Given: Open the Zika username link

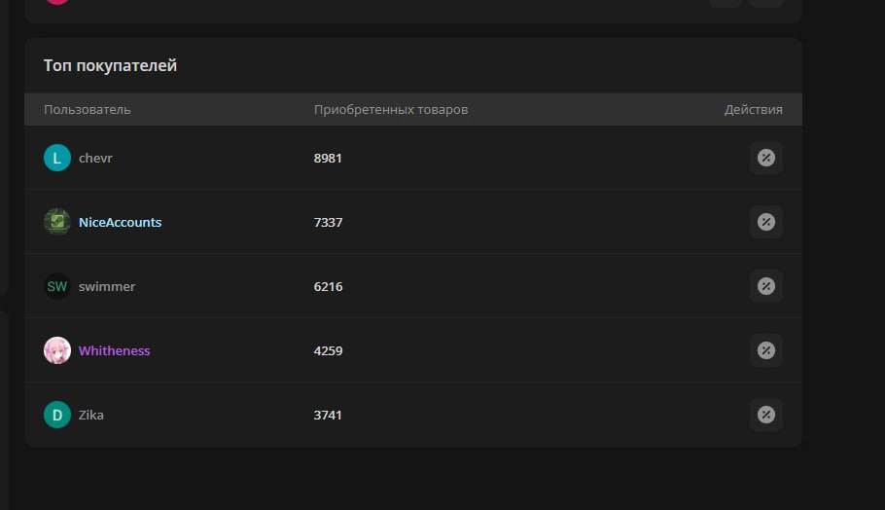Looking at the screenshot, I should [x=91, y=415].
